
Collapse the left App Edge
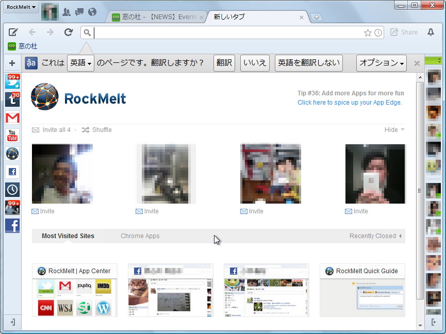tap(12, 322)
